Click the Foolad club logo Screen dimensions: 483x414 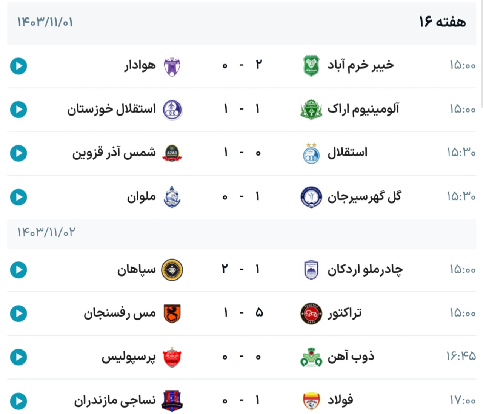[311, 401]
